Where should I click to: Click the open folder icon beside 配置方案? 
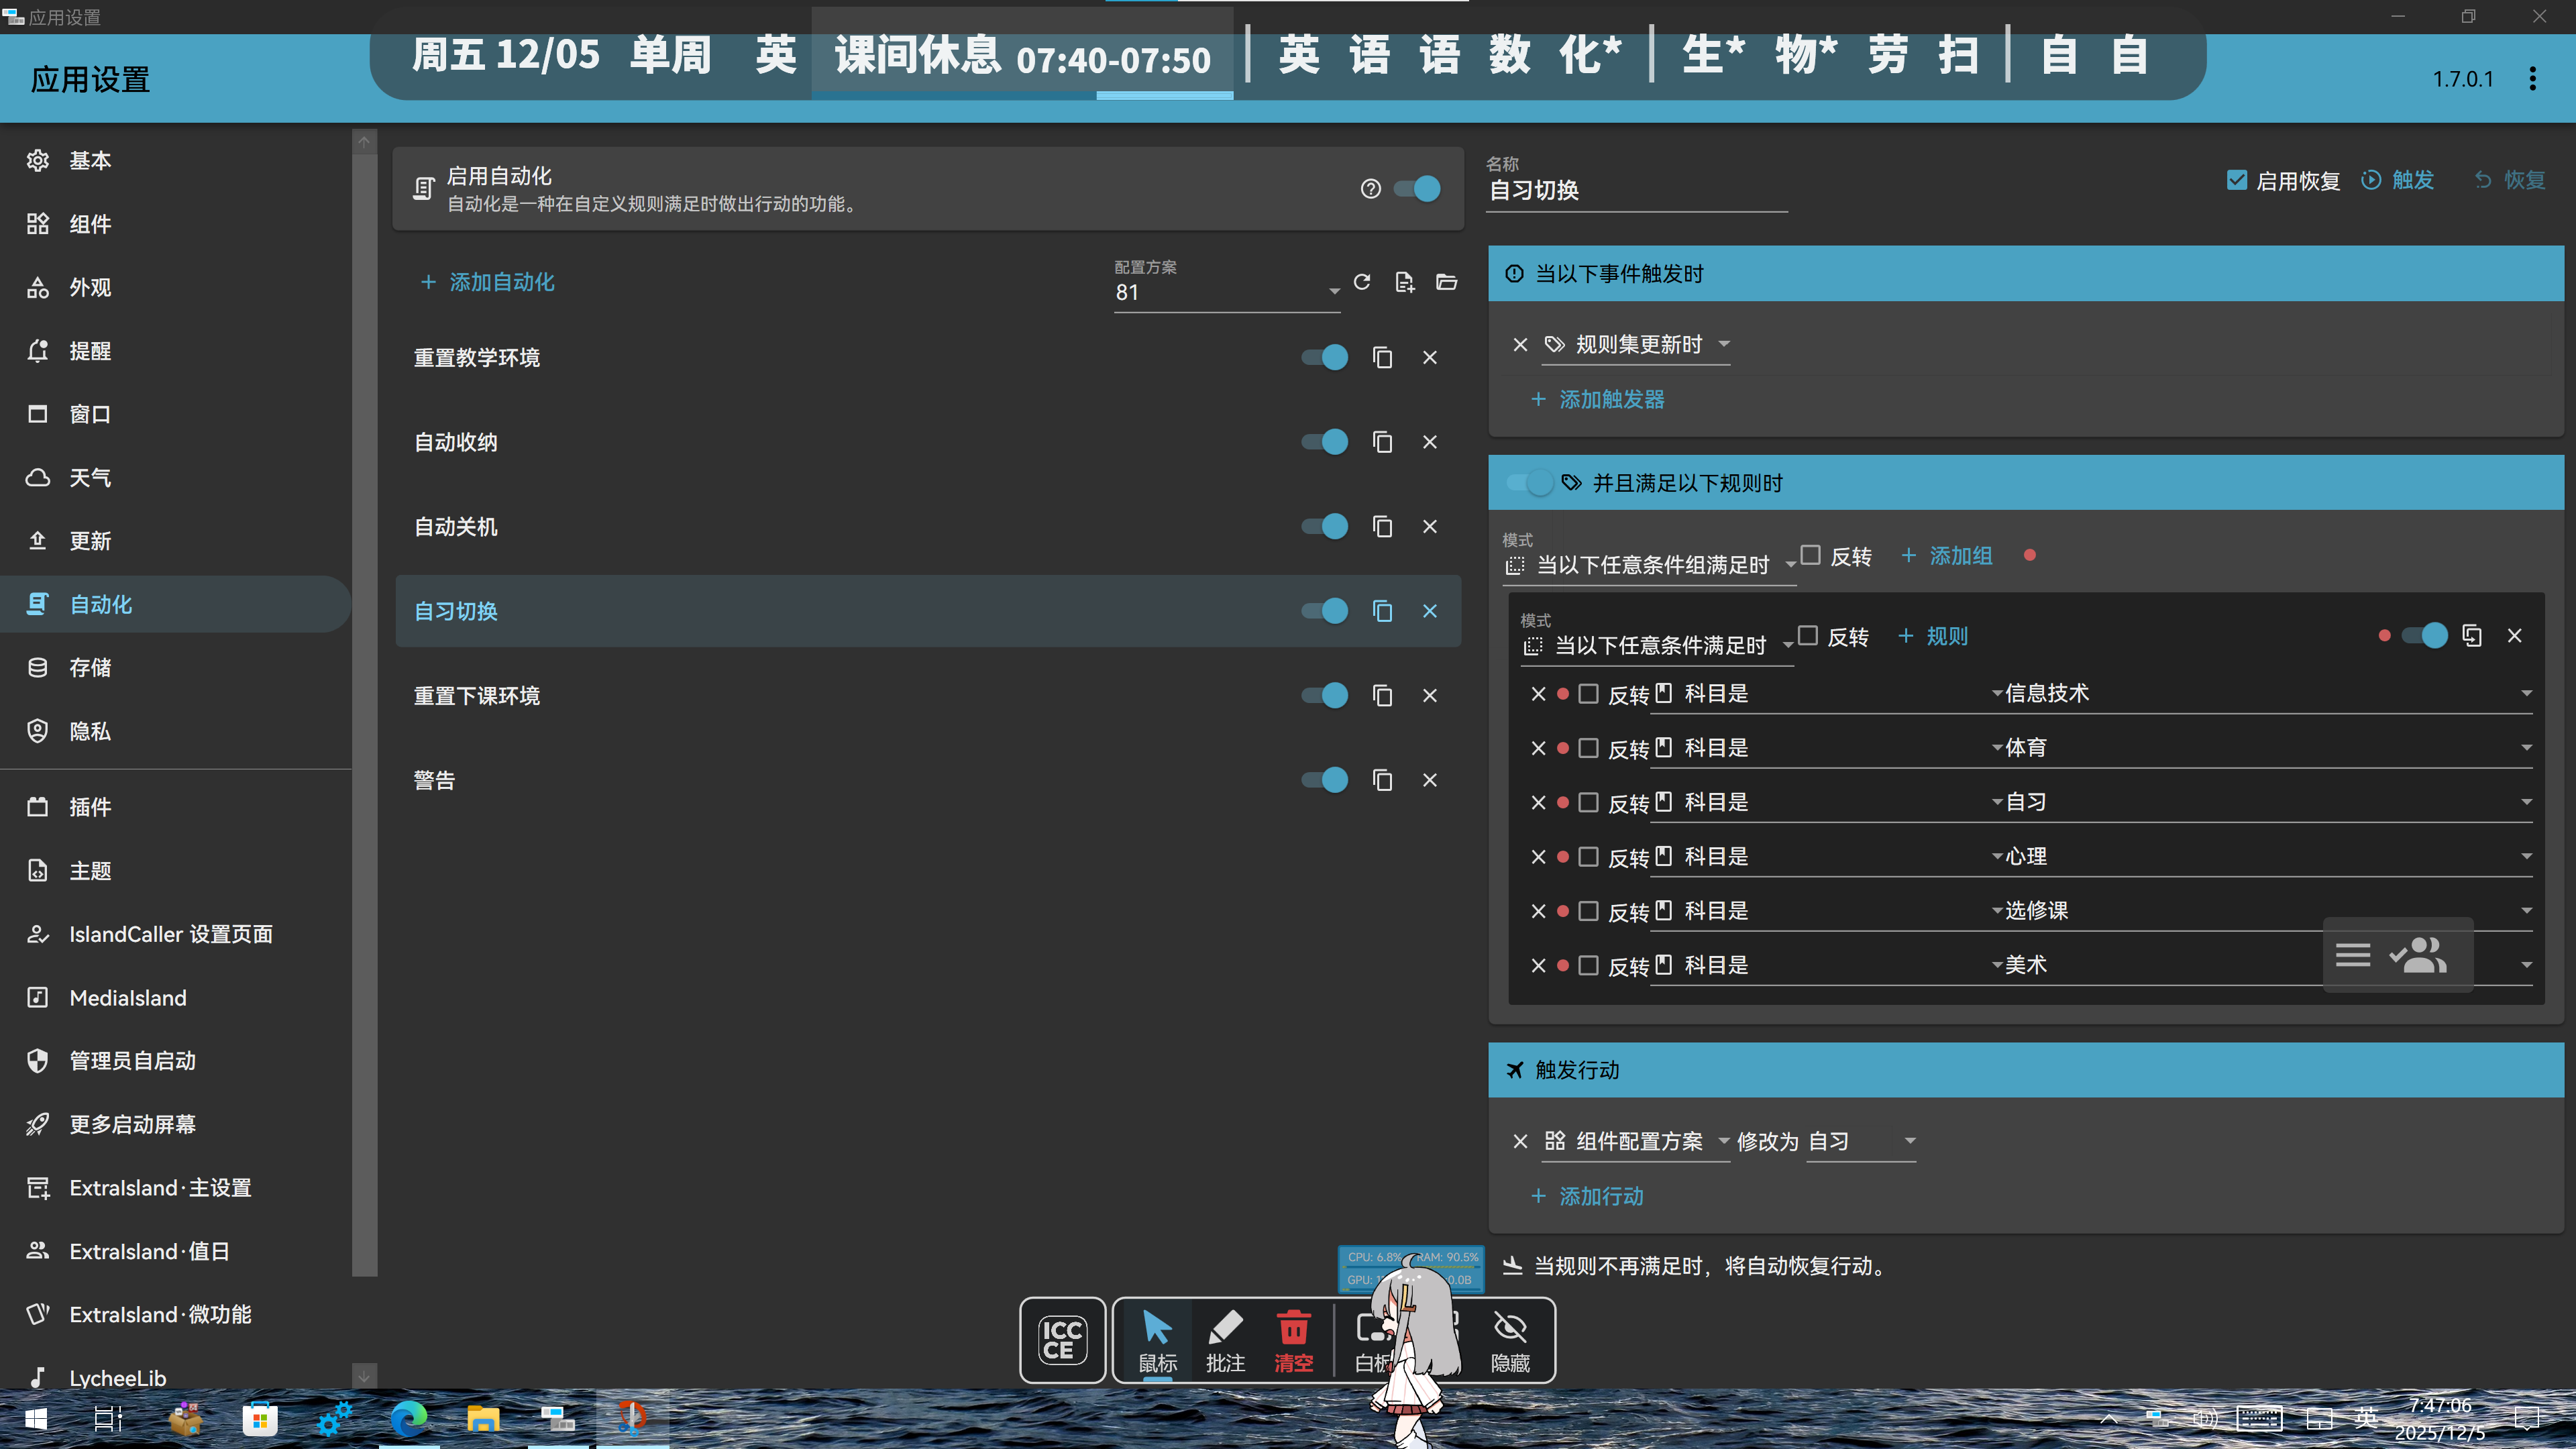point(1446,282)
